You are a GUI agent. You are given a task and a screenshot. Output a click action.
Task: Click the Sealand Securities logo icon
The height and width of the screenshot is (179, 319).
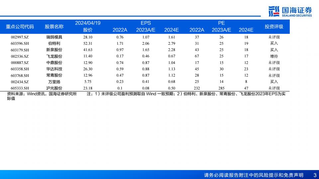tap(274, 11)
